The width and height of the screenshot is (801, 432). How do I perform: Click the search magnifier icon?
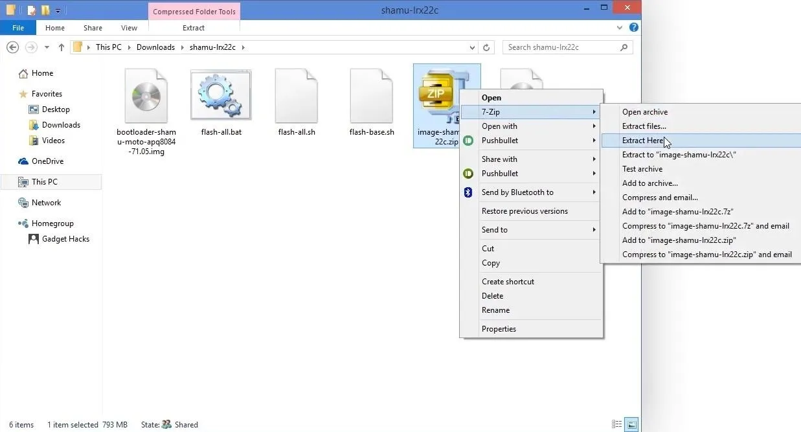[624, 47]
